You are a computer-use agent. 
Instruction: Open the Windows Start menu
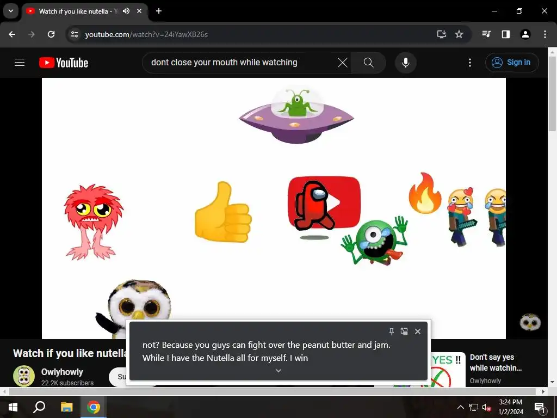pos(13,407)
